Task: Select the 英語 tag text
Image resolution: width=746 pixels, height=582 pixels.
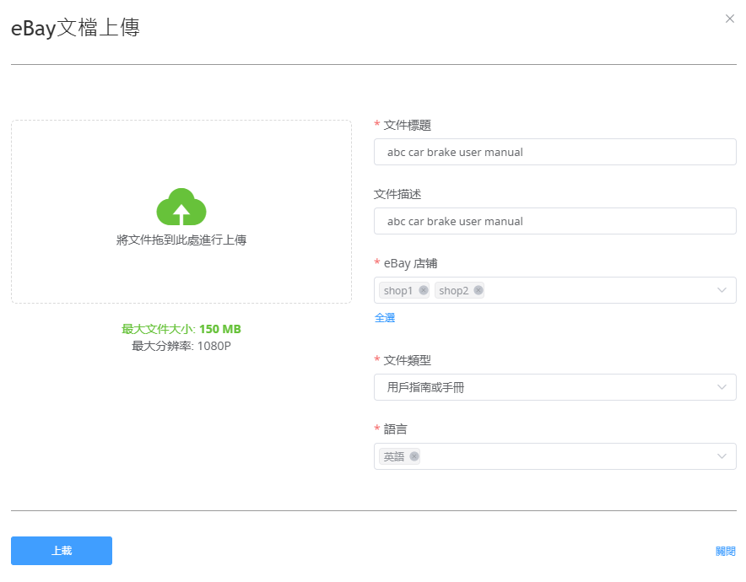Action: (394, 457)
